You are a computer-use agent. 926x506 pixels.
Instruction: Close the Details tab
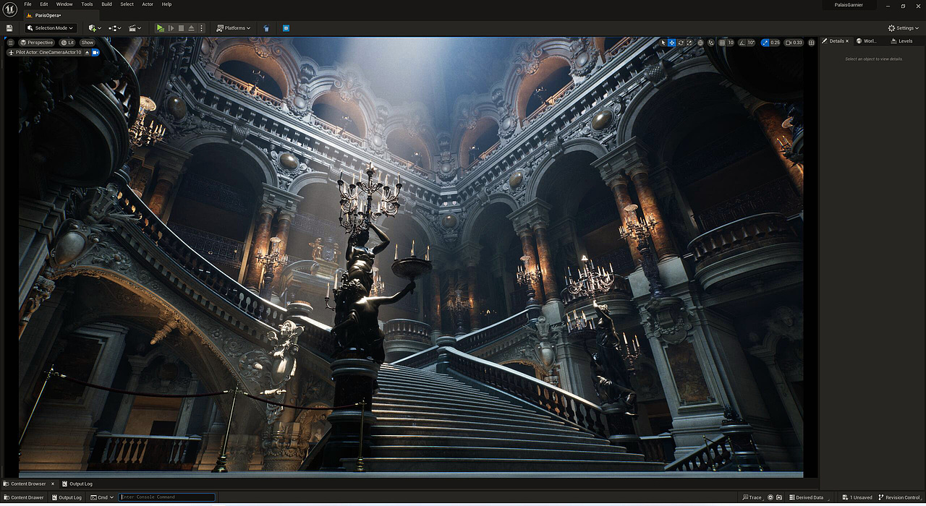pos(847,41)
